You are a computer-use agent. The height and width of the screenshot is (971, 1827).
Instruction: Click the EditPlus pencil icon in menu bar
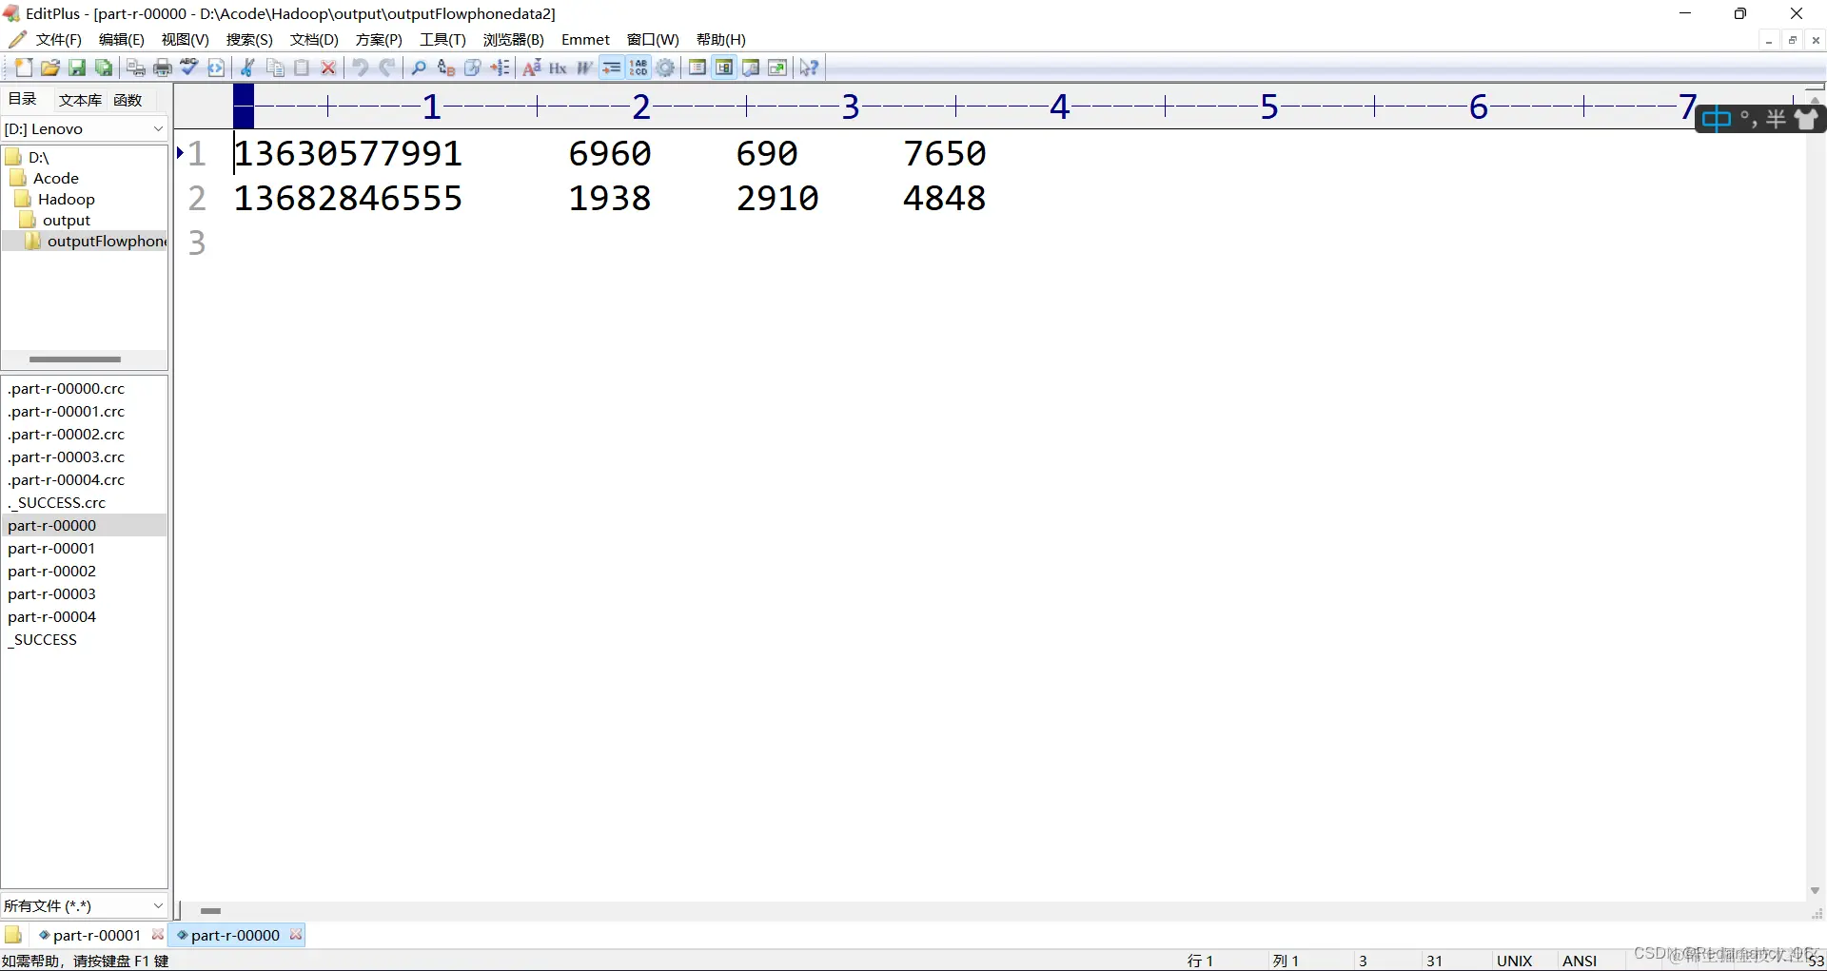click(x=17, y=39)
